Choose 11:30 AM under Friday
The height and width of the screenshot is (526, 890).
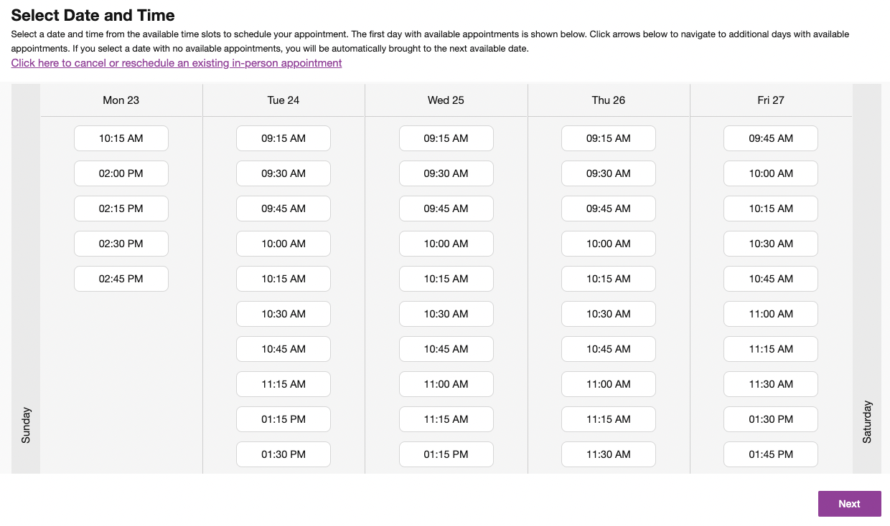[x=771, y=384]
